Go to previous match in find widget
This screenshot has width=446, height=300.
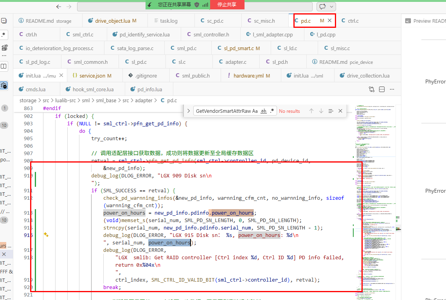311,111
